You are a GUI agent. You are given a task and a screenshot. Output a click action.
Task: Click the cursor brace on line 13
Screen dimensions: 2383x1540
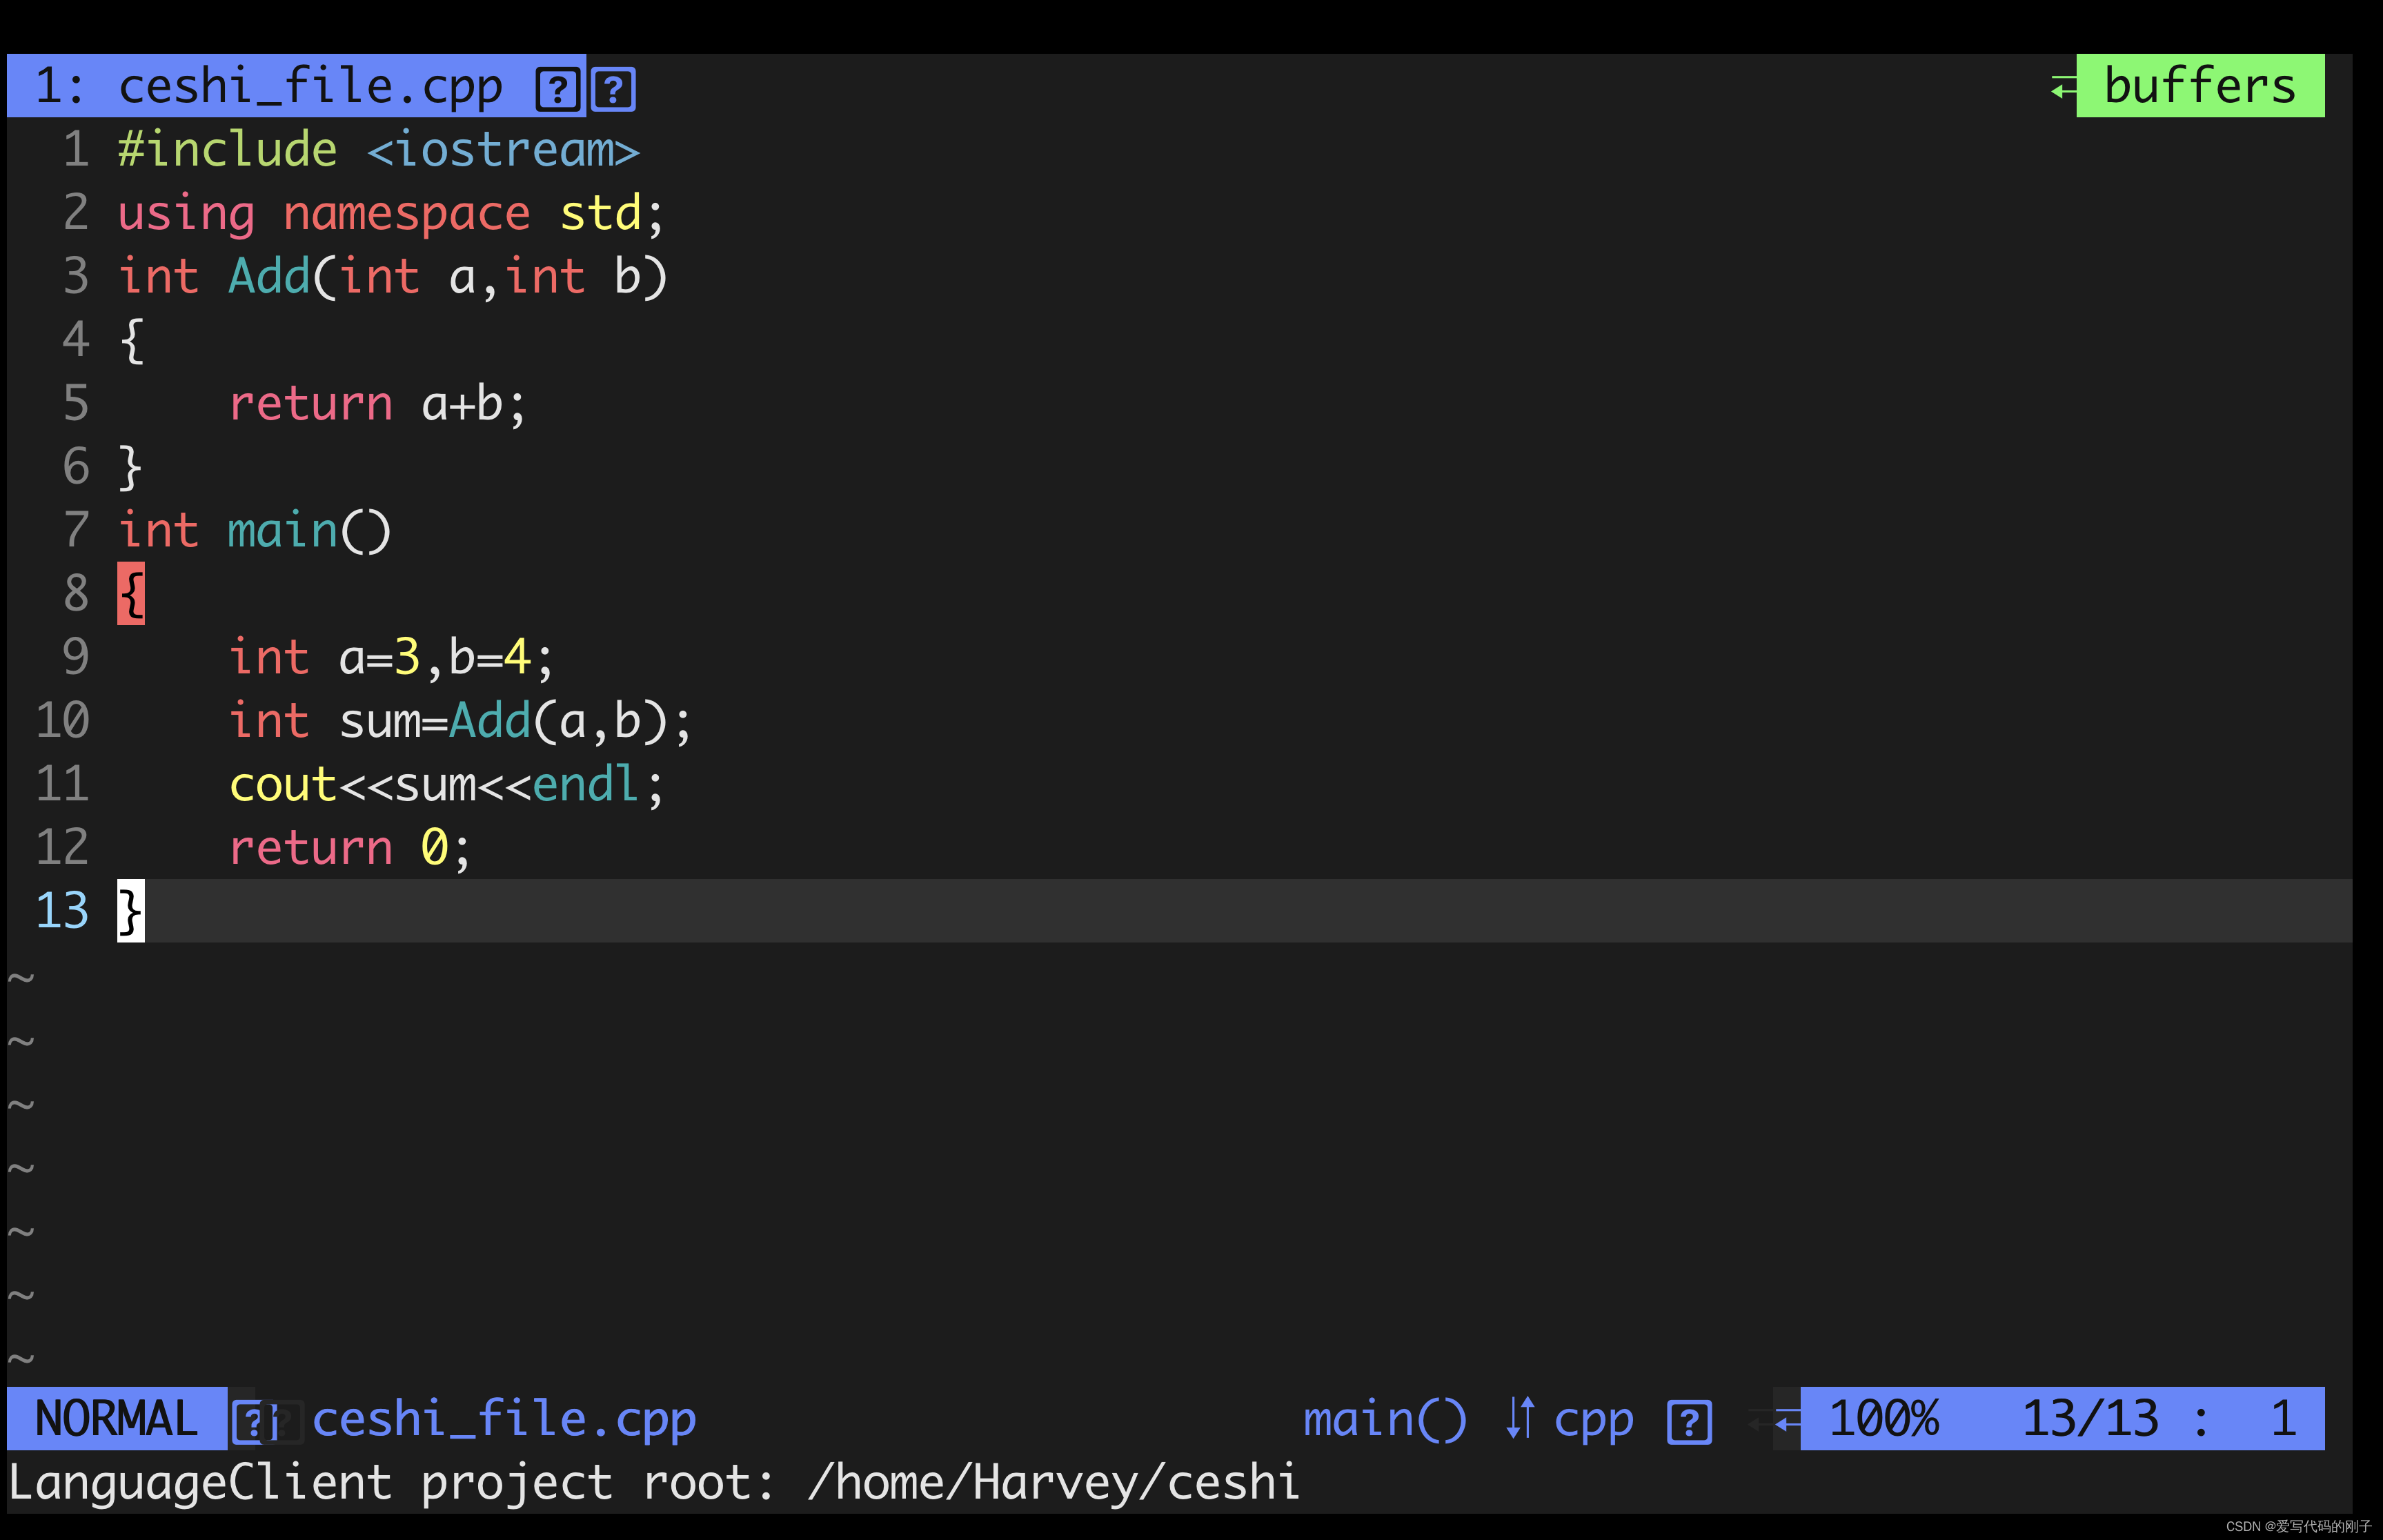point(131,911)
